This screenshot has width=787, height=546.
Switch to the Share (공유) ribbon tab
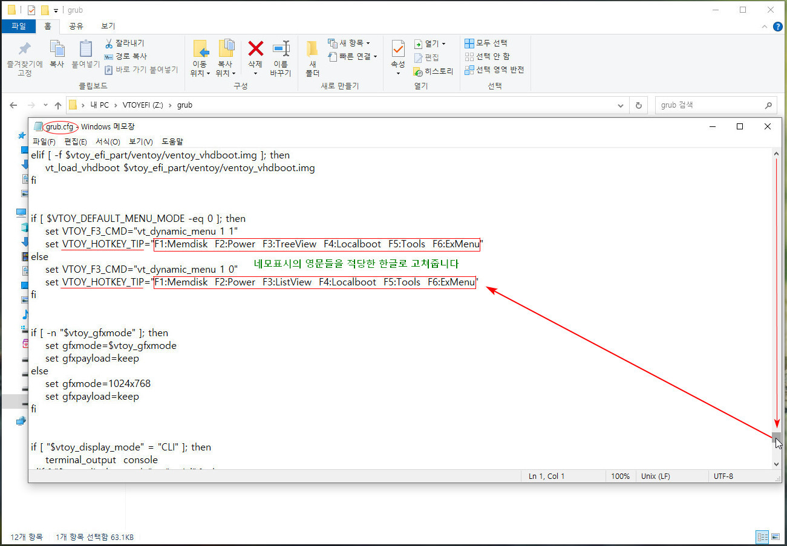[76, 26]
